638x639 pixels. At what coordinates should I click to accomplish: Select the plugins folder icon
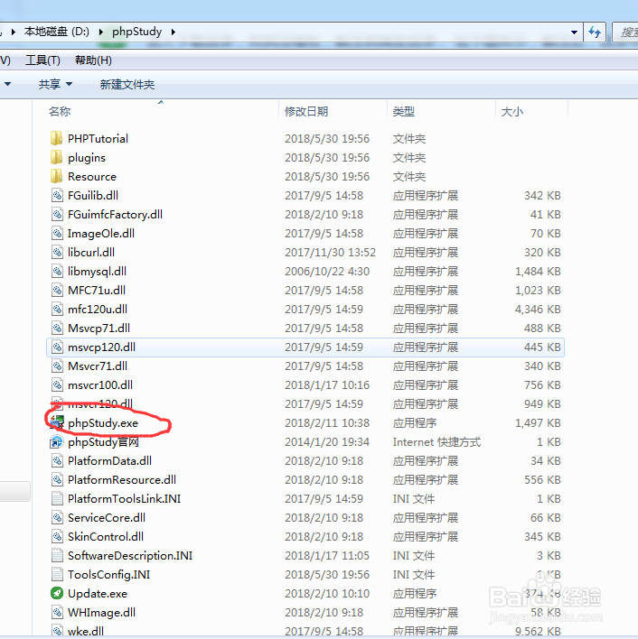(56, 157)
